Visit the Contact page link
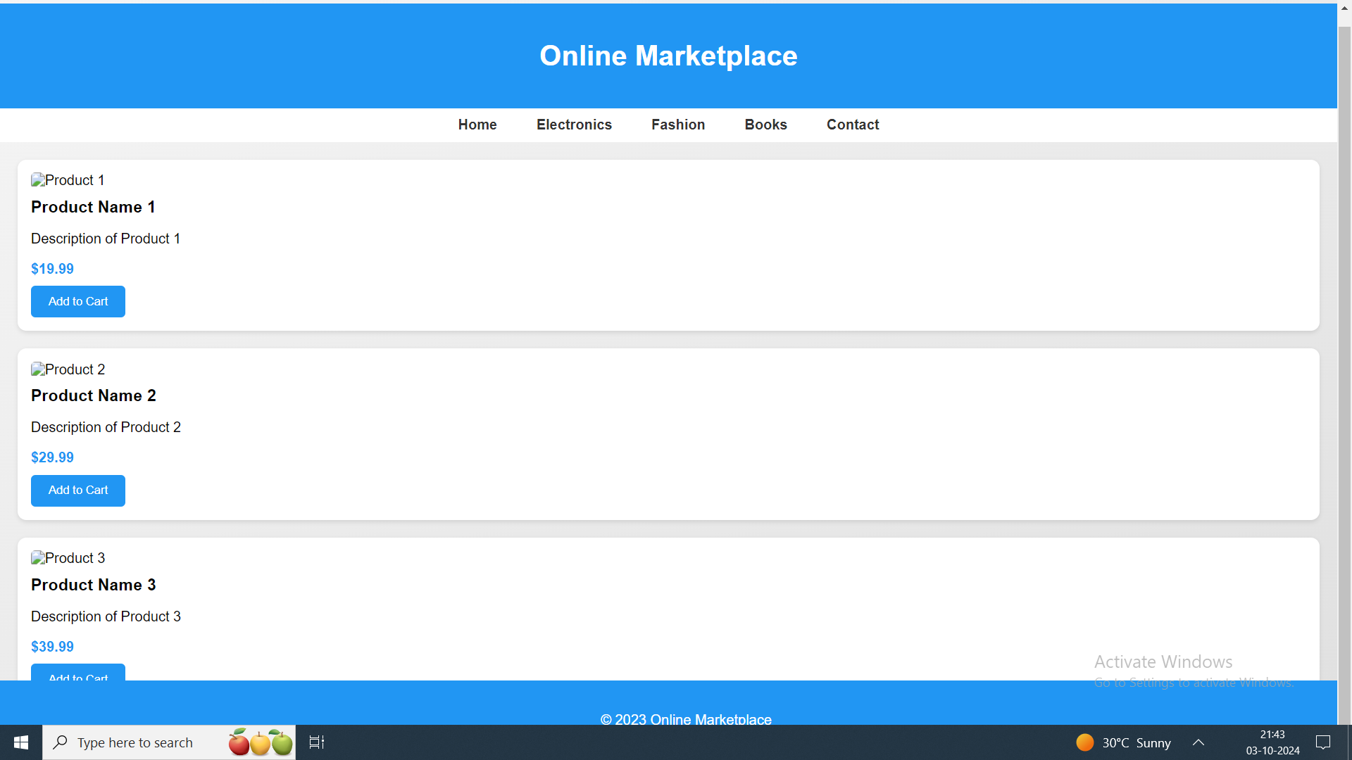 (853, 125)
